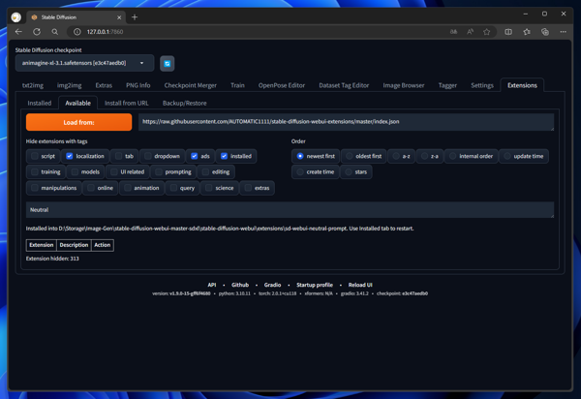
Task: Reload the browser page
Action: [x=37, y=32]
